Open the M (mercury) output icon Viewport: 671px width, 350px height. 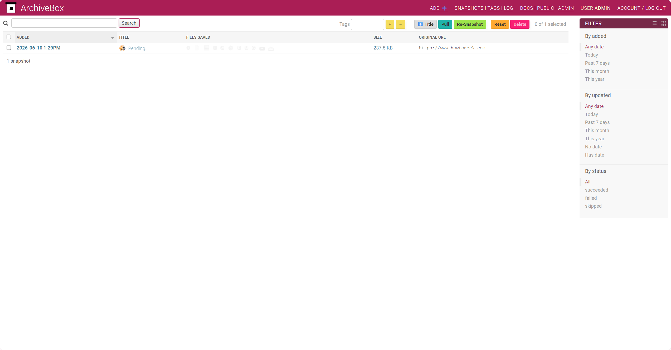246,48
